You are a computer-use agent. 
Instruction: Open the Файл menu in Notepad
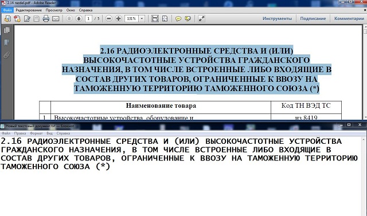click(x=6, y=133)
